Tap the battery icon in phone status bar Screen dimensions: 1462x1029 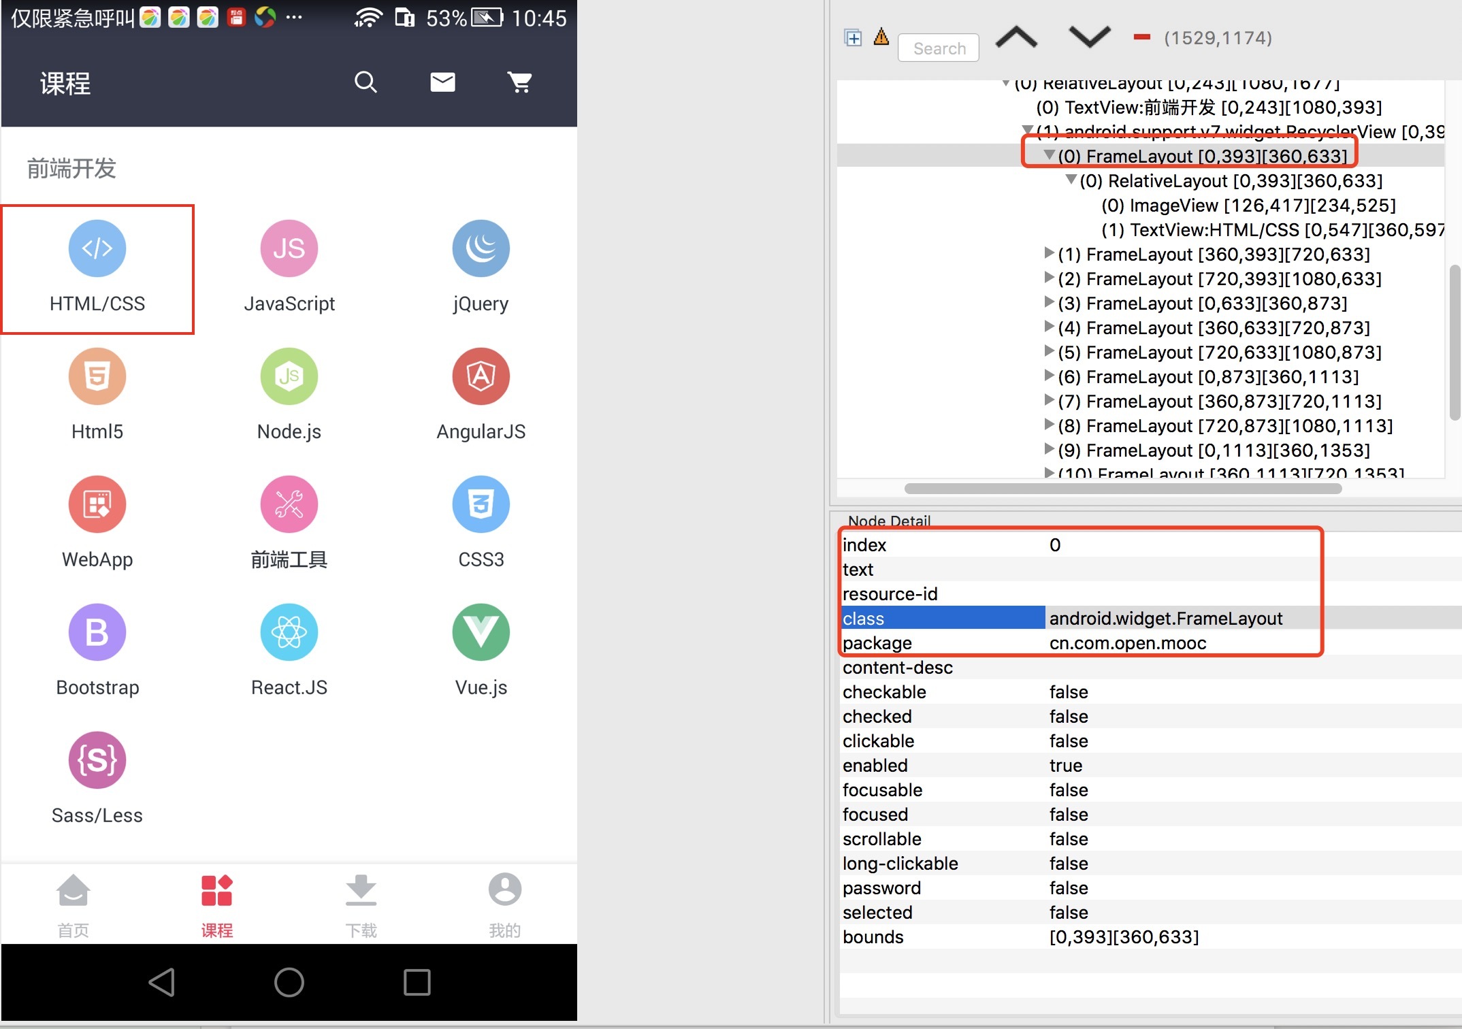coord(487,18)
